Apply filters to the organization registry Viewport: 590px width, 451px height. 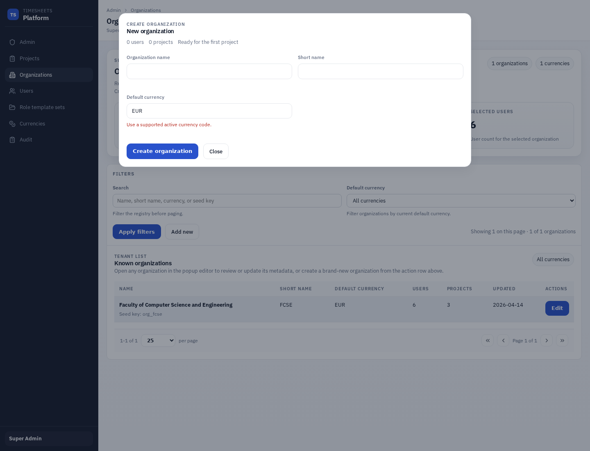[136, 232]
